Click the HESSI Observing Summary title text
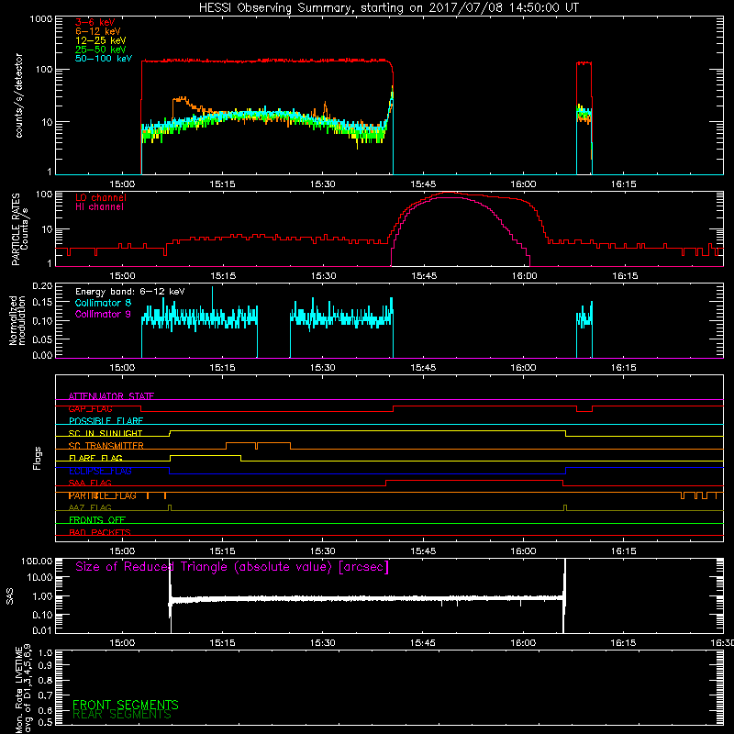This screenshot has width=734, height=734. pyautogui.click(x=389, y=8)
